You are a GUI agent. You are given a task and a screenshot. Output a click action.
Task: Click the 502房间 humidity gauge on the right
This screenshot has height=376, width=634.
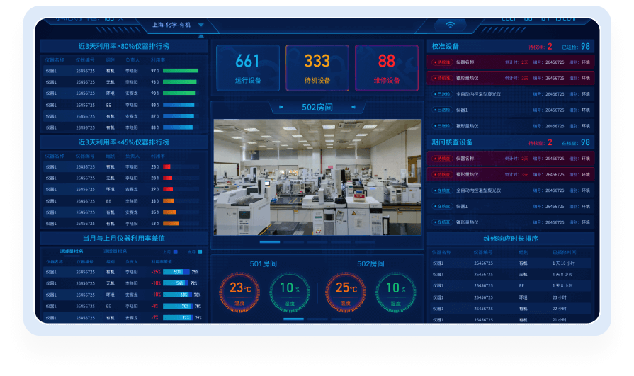coord(395,292)
